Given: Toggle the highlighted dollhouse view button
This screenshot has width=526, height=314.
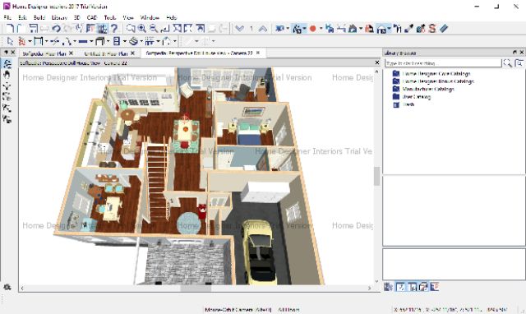Looking at the screenshot, I should tap(381, 29).
